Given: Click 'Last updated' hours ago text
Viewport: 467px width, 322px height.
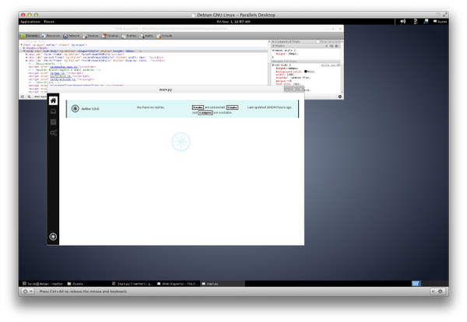Looking at the screenshot, I should pyautogui.click(x=269, y=107).
